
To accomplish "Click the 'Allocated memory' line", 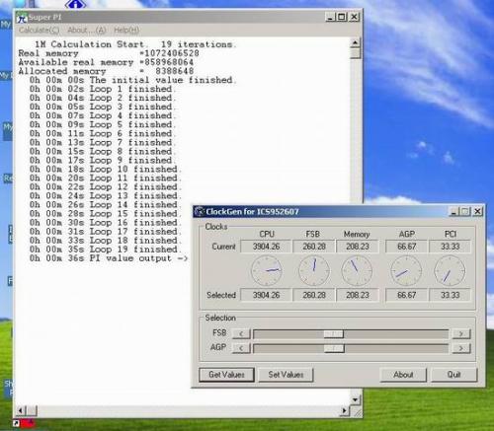I will point(106,71).
